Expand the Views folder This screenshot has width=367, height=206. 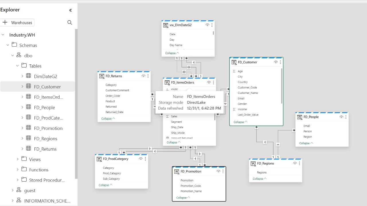click(x=17, y=159)
